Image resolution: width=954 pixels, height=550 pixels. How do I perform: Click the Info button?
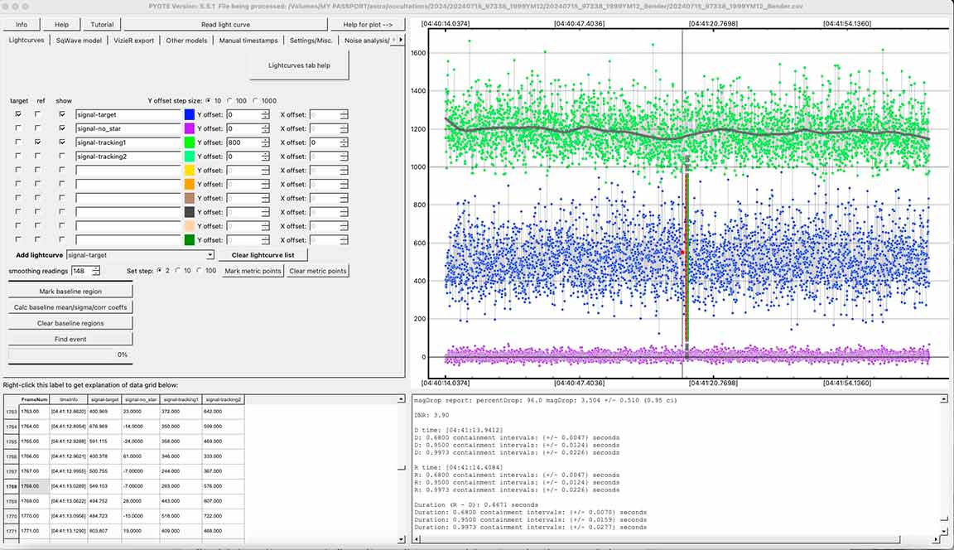tap(22, 24)
